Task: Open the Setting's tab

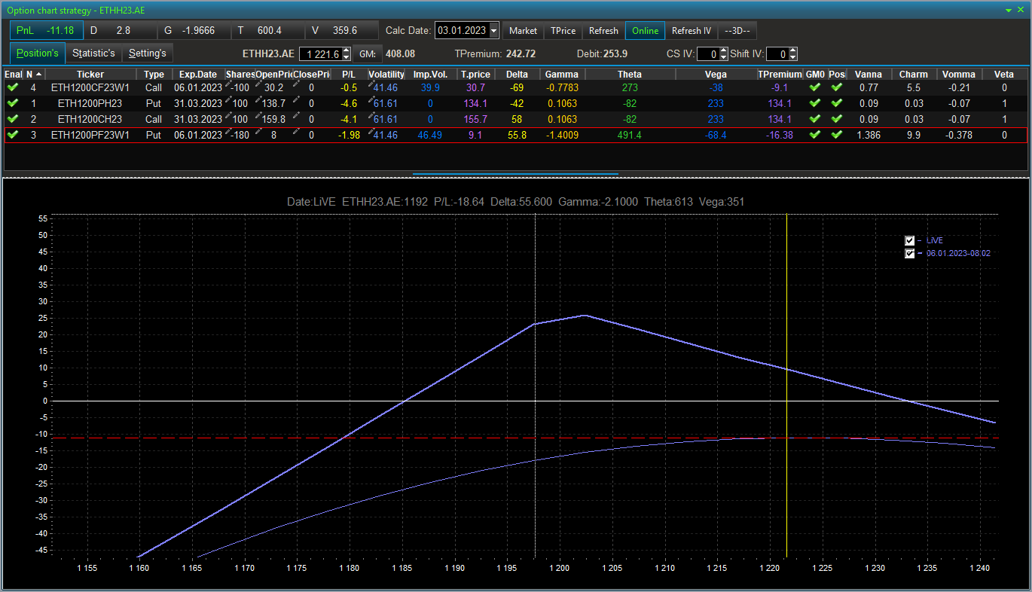Action: [147, 53]
